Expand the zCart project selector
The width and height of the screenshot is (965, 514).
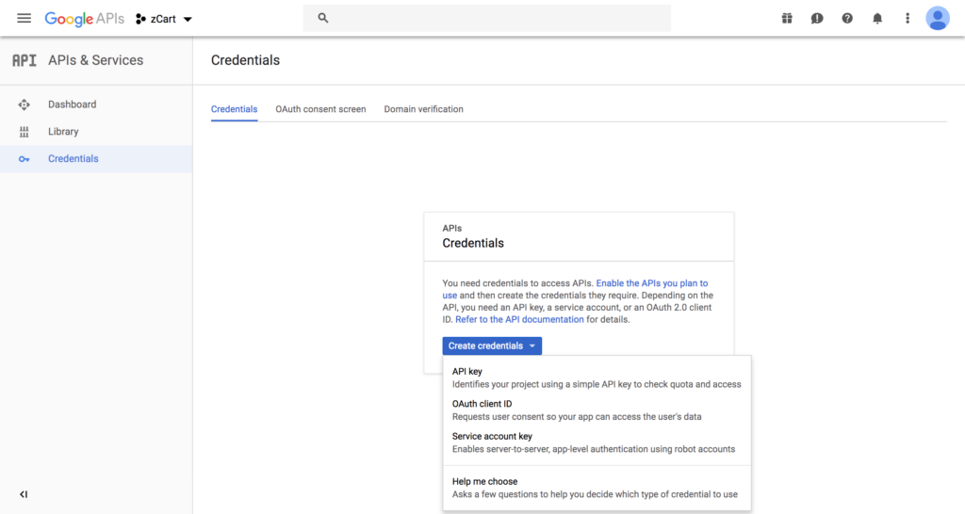click(164, 19)
